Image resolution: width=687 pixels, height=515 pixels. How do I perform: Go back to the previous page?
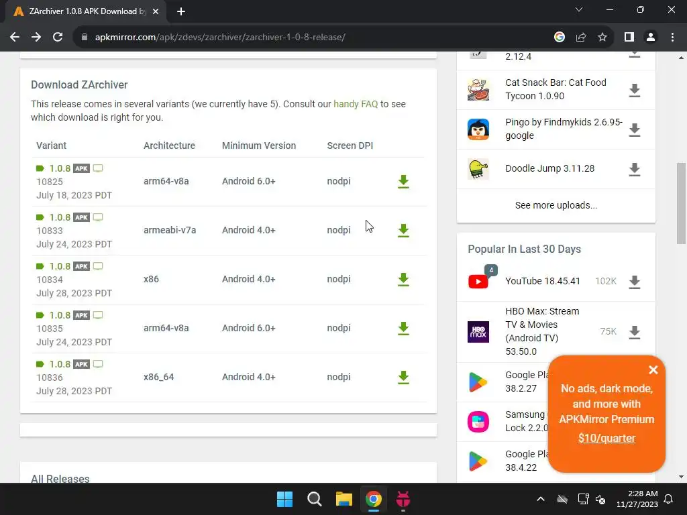(x=15, y=38)
